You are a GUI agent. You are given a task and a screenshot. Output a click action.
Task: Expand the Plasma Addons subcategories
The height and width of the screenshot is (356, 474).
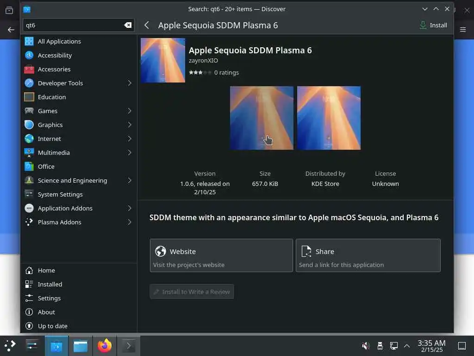(x=130, y=222)
